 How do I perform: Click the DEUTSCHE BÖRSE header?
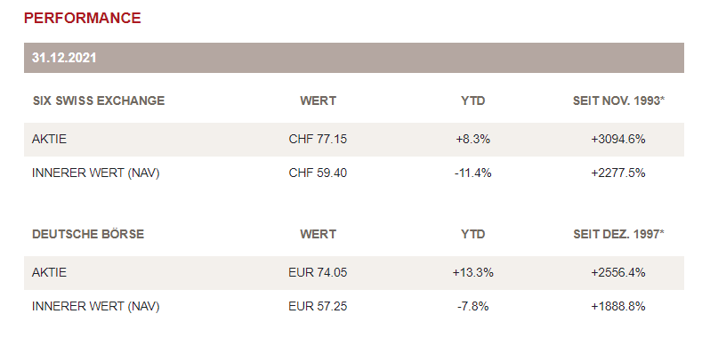pos(88,234)
